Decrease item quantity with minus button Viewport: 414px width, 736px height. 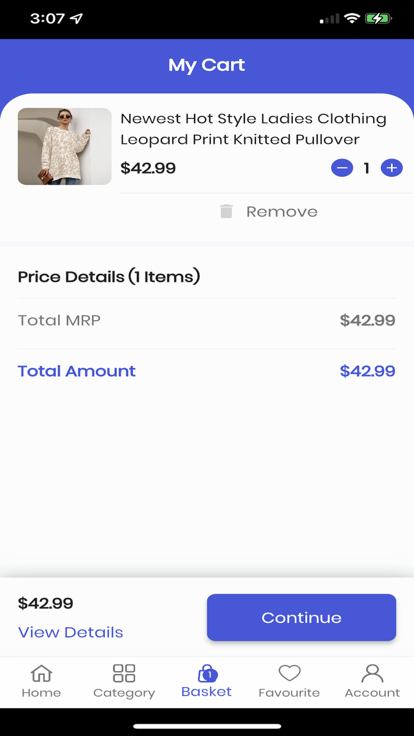coord(342,169)
